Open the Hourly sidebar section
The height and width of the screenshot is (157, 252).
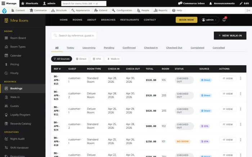(x=23, y=73)
